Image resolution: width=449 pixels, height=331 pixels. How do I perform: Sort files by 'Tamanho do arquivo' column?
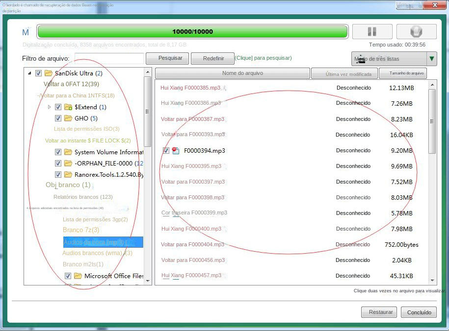pos(402,72)
